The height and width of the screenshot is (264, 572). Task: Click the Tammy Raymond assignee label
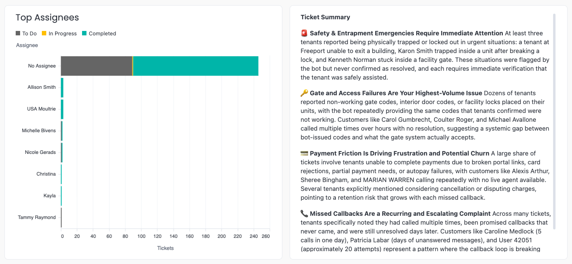tap(37, 217)
